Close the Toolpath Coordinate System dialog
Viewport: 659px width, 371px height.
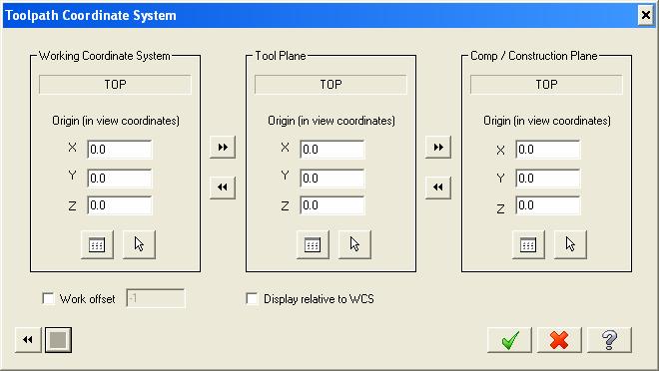click(646, 15)
